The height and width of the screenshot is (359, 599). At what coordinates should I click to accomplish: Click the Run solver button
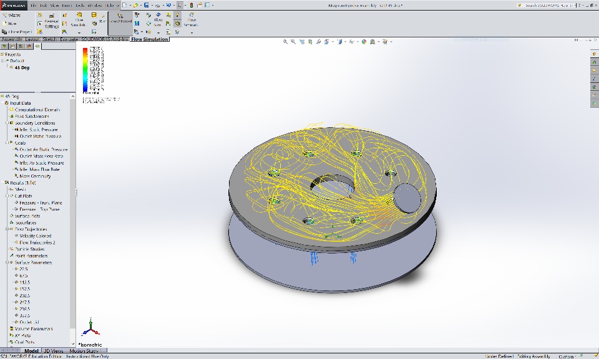[x=102, y=18]
